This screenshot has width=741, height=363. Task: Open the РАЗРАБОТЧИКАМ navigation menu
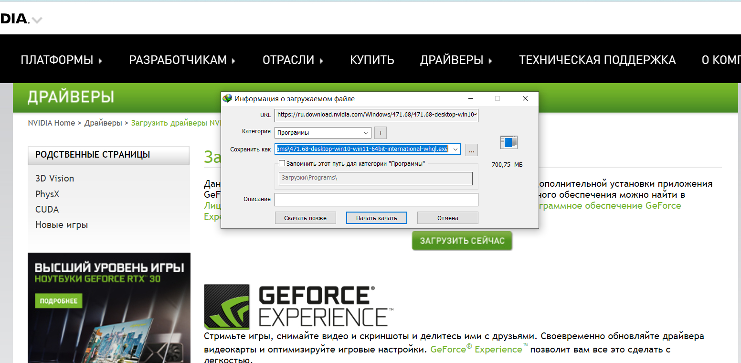click(x=182, y=60)
